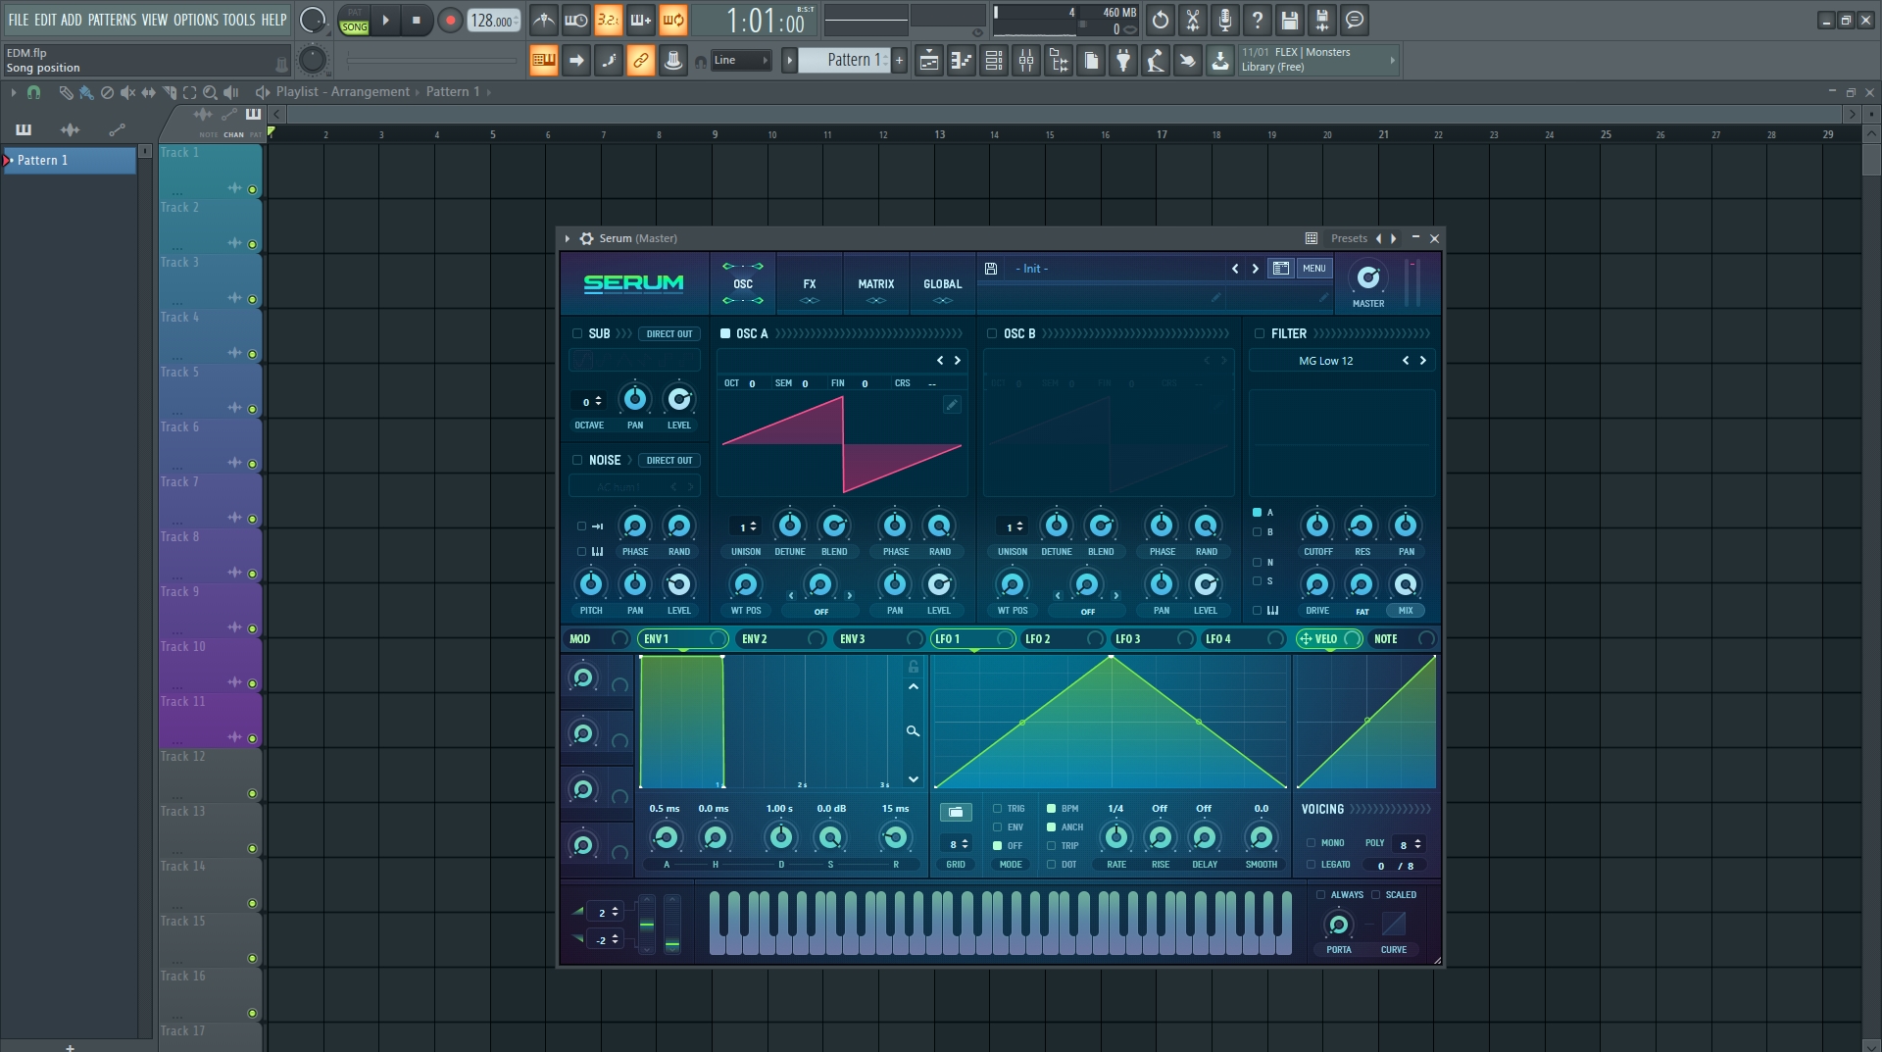The image size is (1882, 1052).
Task: Open Serum plugin settings gear icon
Action: coord(586,238)
